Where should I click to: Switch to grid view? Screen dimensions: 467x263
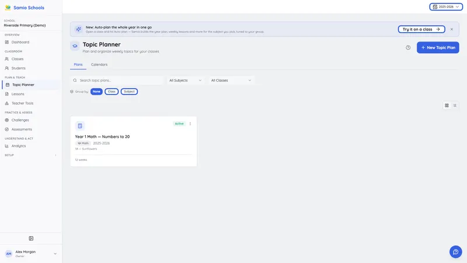447,106
